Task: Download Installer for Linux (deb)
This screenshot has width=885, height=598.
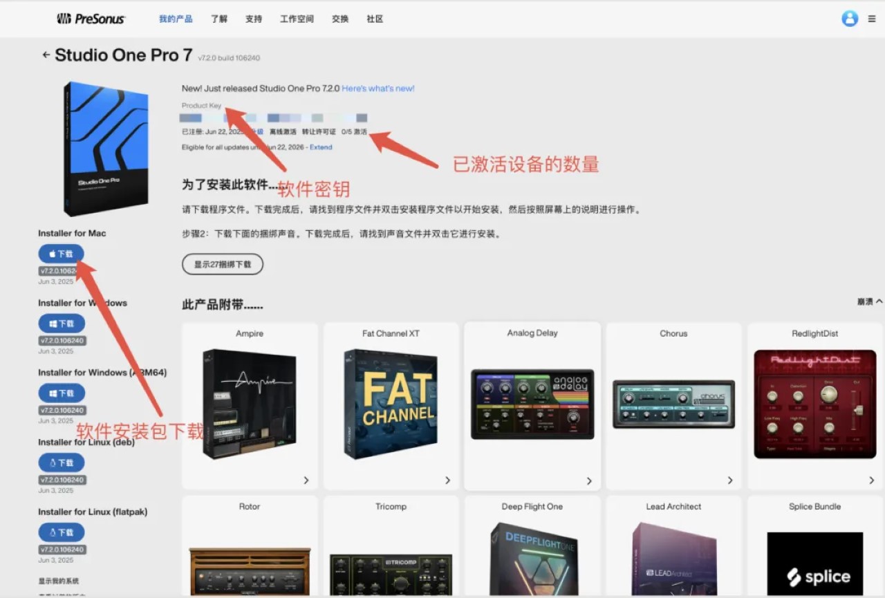Action: 62,462
